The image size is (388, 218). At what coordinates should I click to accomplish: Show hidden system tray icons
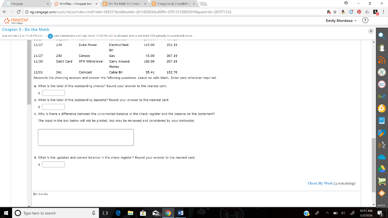coord(327,213)
